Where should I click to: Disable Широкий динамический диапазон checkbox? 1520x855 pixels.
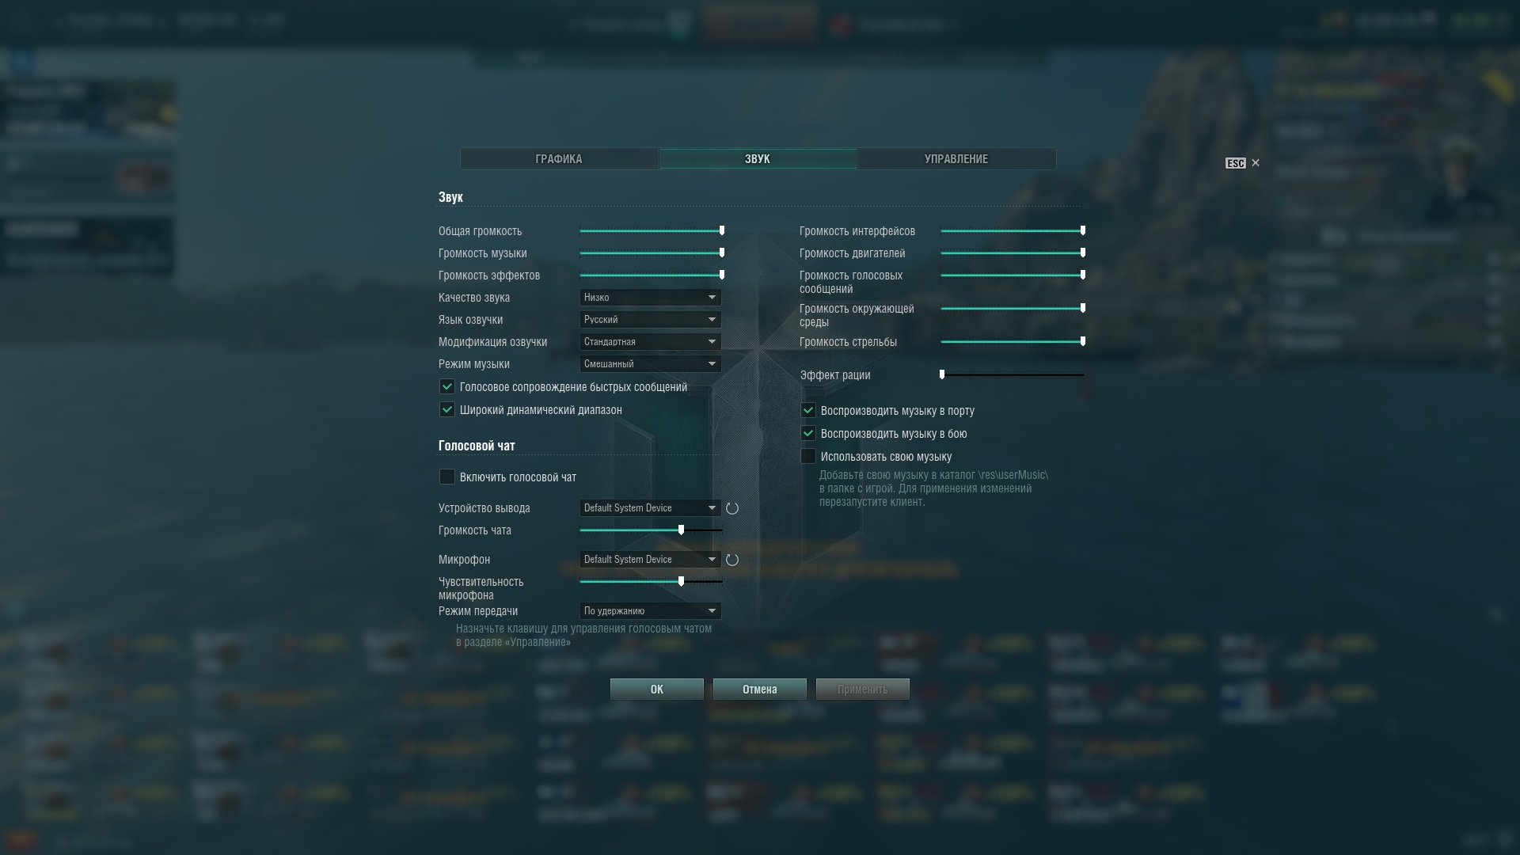click(447, 409)
